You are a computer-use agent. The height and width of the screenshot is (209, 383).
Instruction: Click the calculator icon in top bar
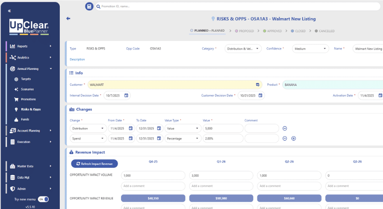pos(89,6)
